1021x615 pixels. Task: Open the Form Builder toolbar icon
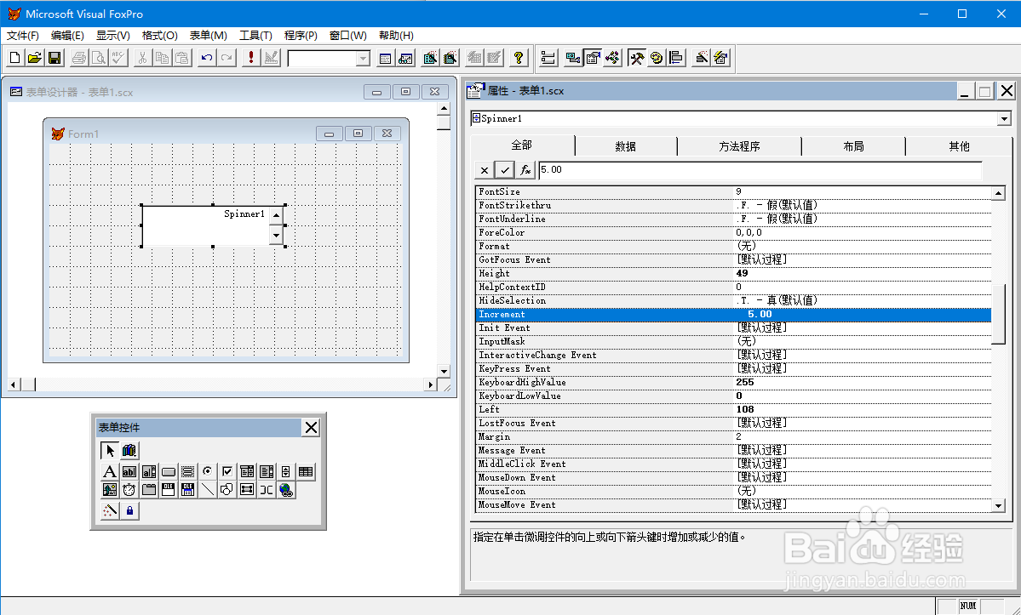pyautogui.click(x=701, y=58)
